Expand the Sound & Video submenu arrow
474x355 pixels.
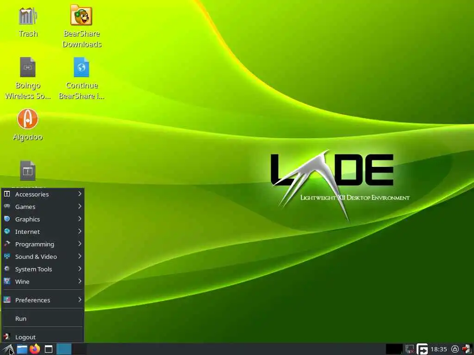80,256
